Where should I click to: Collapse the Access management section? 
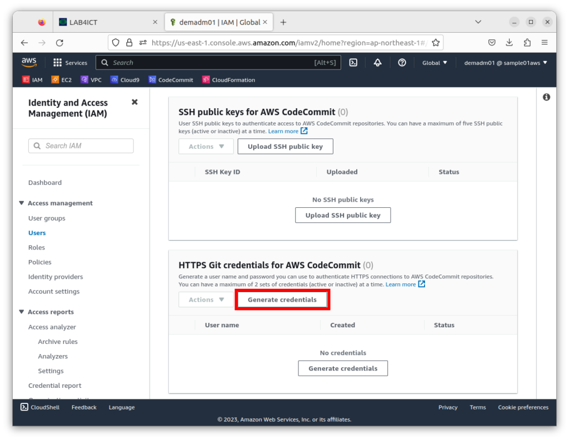point(22,203)
